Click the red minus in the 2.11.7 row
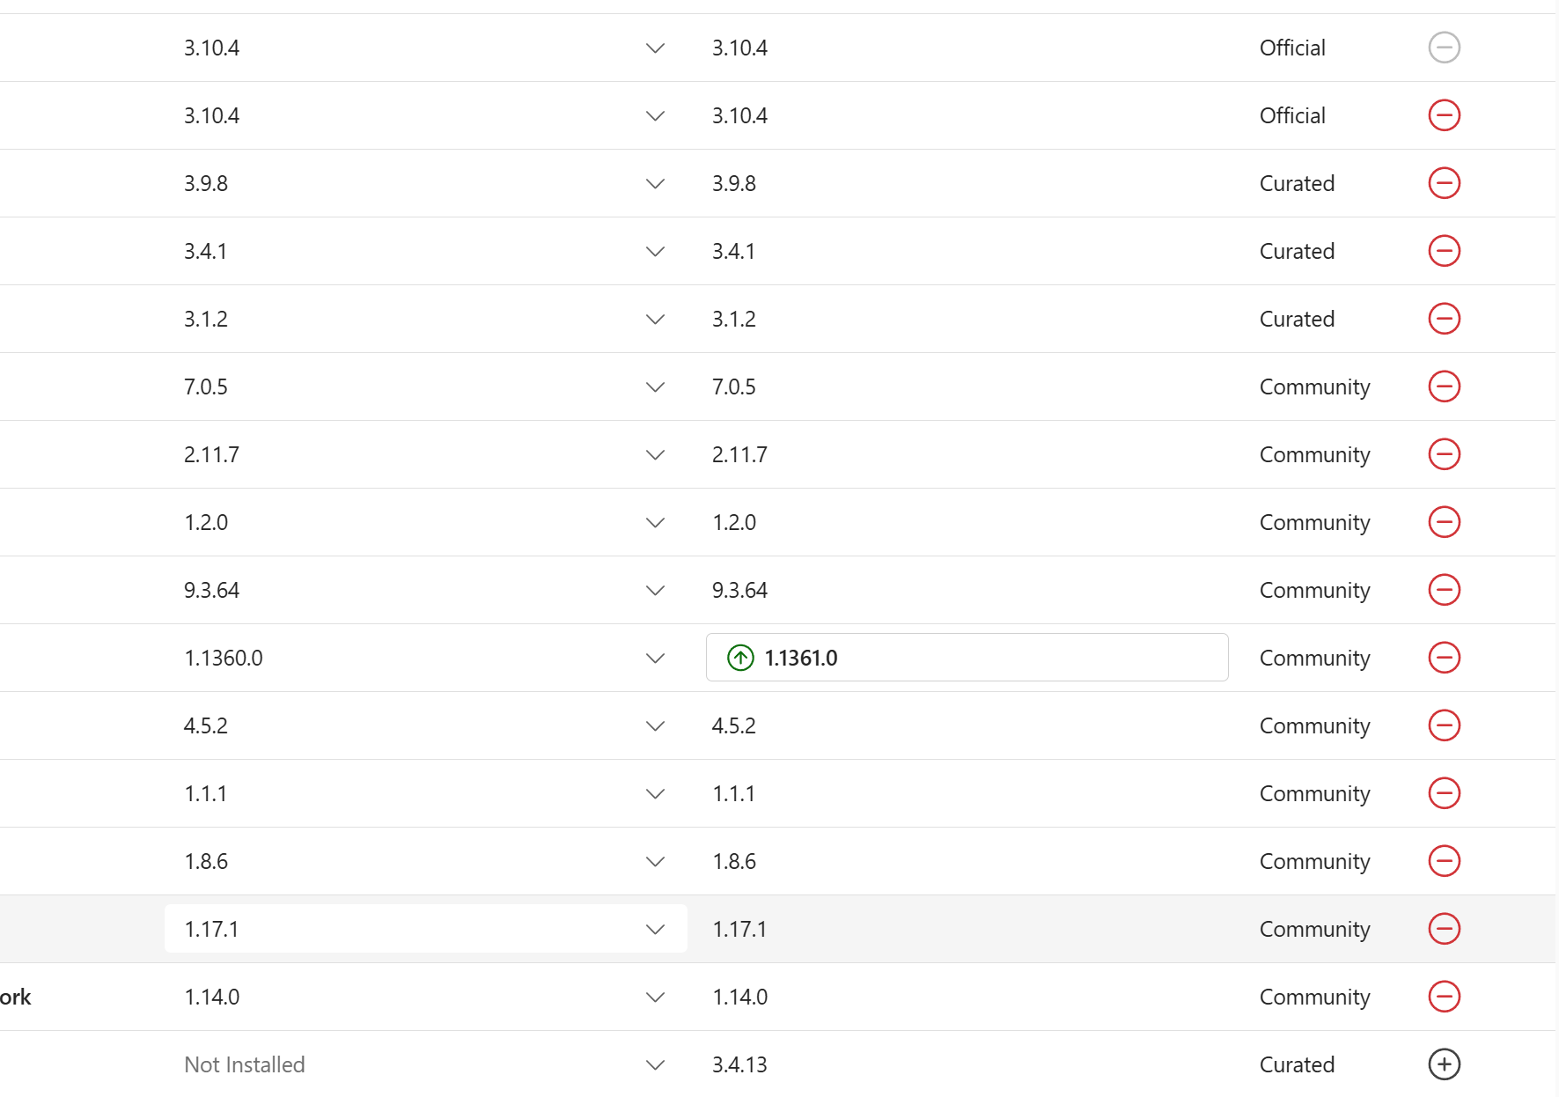The image size is (1559, 1097). click(1444, 454)
